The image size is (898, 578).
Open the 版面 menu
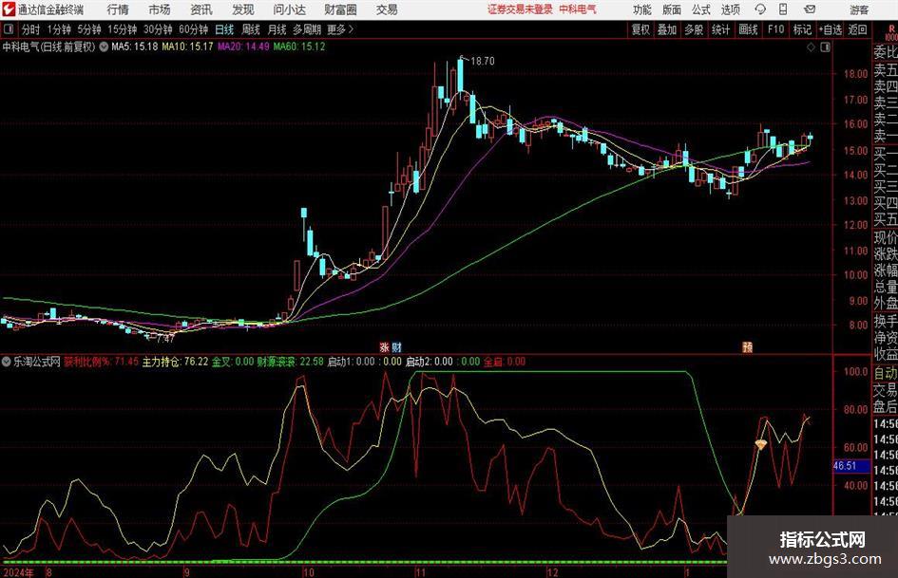click(672, 9)
